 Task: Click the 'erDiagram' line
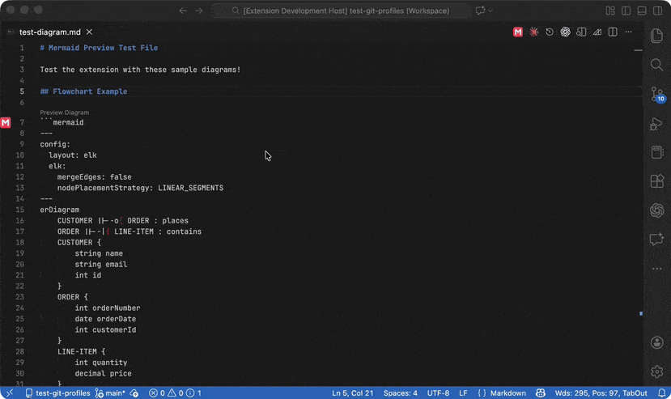pyautogui.click(x=59, y=210)
